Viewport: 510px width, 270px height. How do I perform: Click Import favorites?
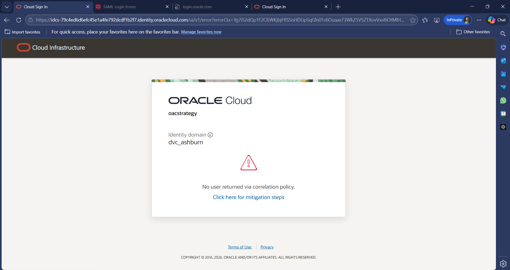pyautogui.click(x=23, y=32)
